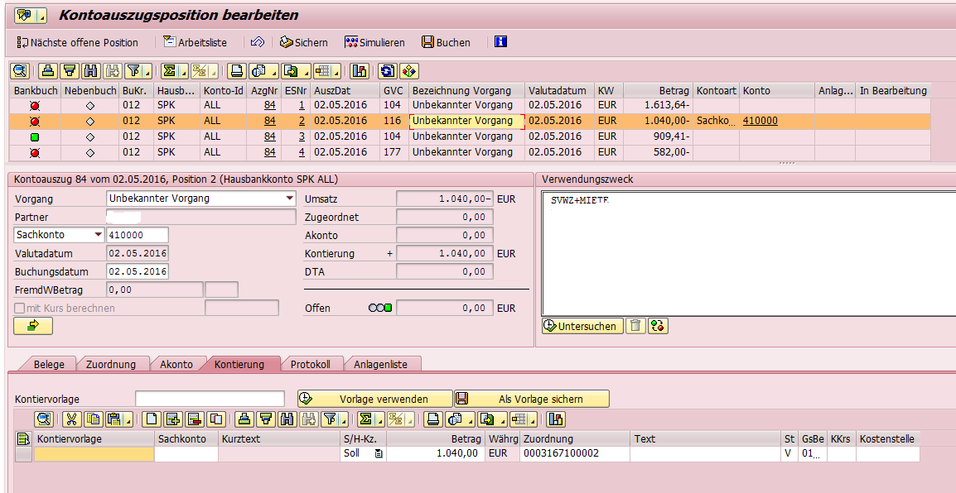Viewport: 956px width, 493px height.
Task: Click the scissors cut icon in Kontierung toolbar
Action: 71,419
